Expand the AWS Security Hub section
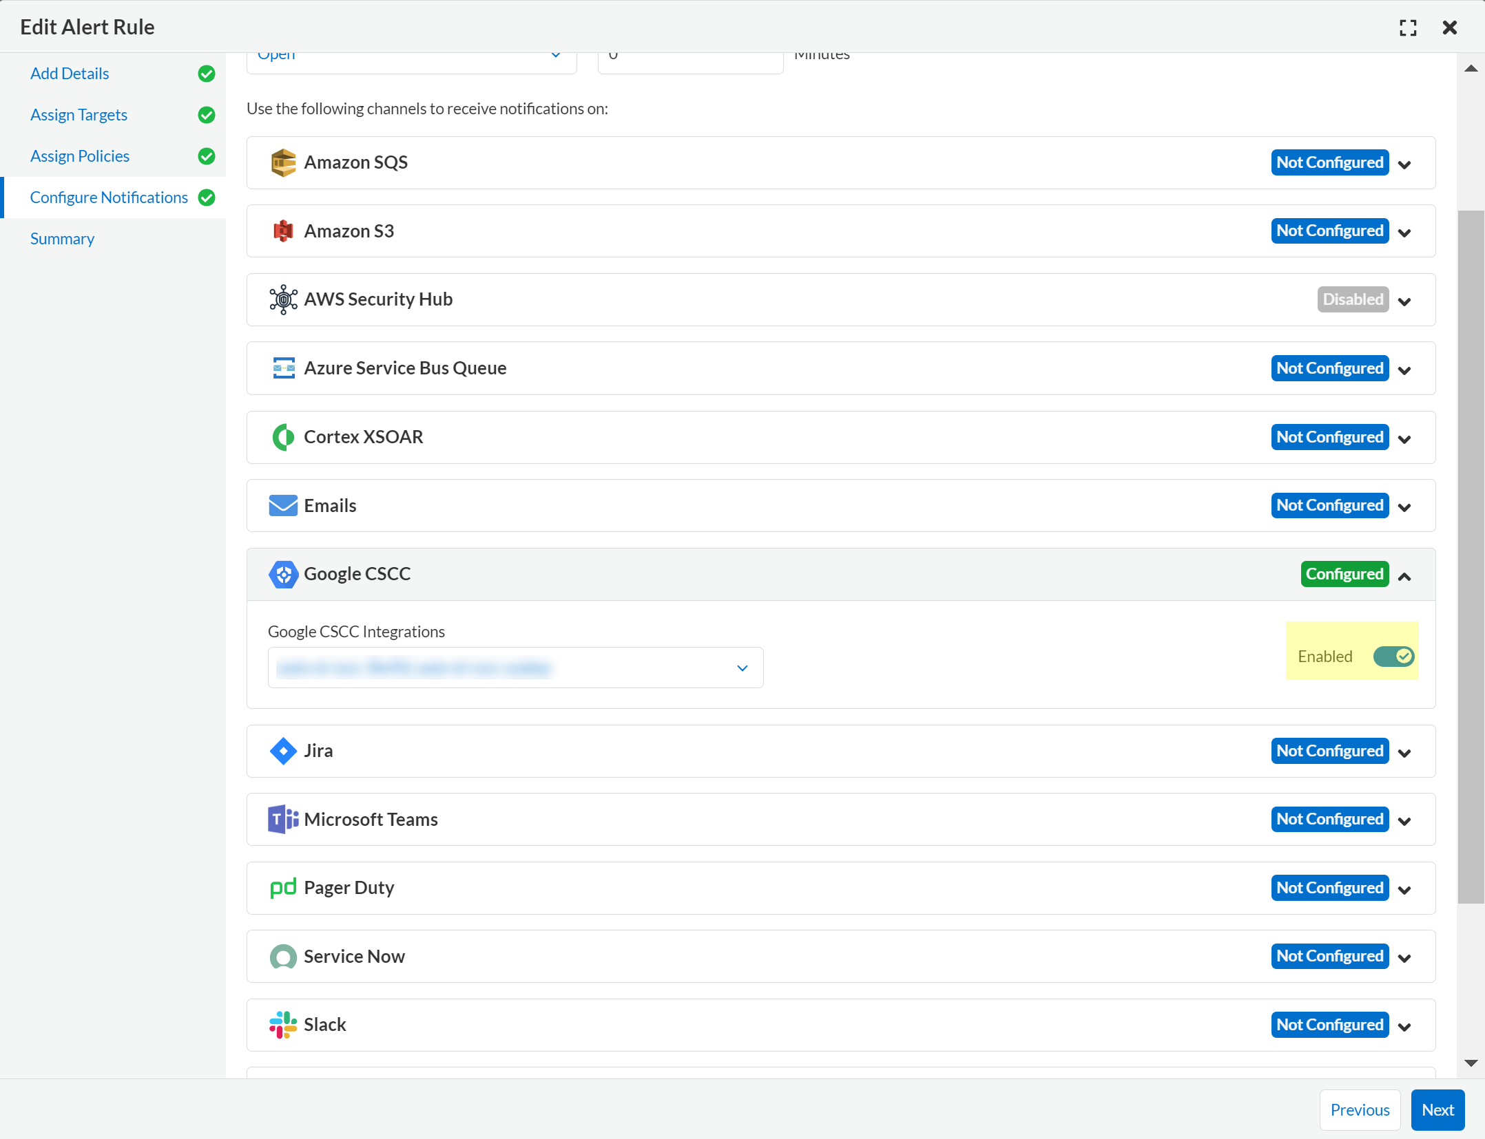 coord(1405,301)
